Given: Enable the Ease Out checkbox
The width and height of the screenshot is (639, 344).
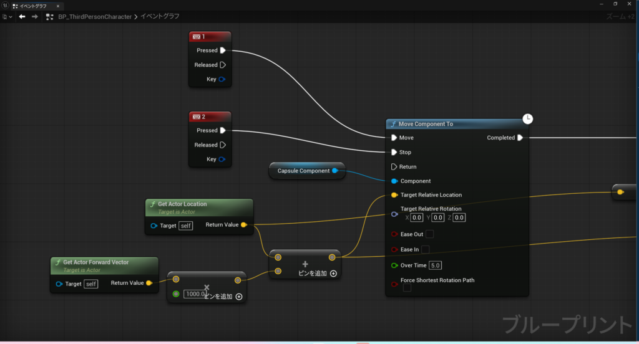Looking at the screenshot, I should tap(429, 234).
